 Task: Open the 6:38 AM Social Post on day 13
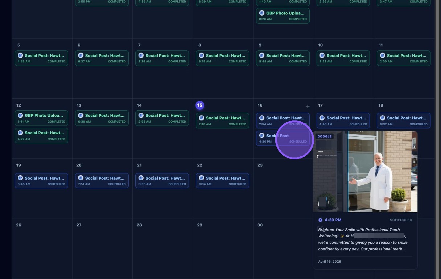(102, 118)
